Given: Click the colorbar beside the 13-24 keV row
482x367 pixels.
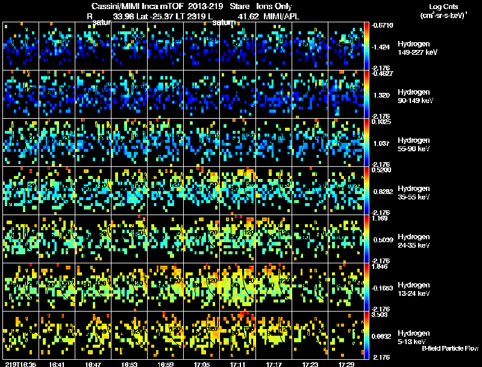Looking at the screenshot, I should pos(366,287).
